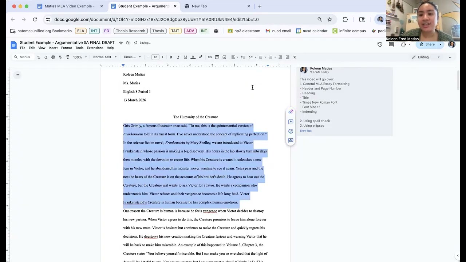Show document outline in left sidebar
Screen dimensions: 466x262
pyautogui.click(x=17, y=75)
